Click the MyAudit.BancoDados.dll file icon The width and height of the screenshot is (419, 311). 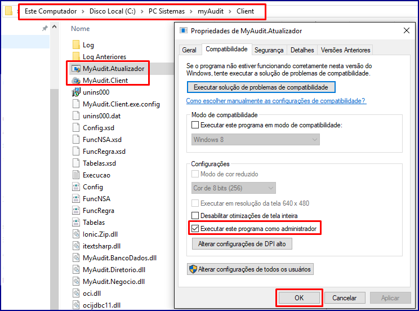tap(76, 258)
